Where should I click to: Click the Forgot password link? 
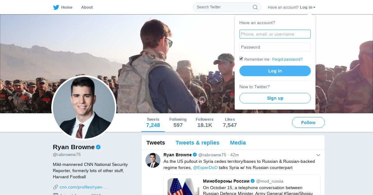pyautogui.click(x=287, y=59)
